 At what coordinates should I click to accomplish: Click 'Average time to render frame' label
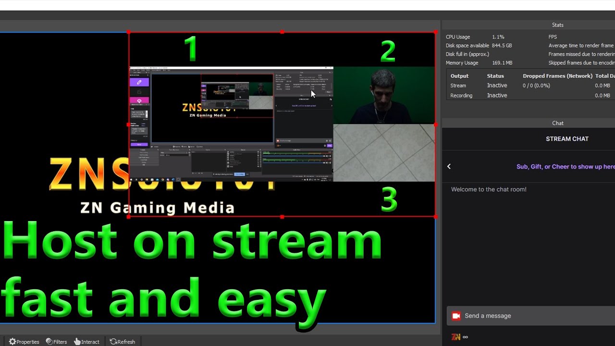(x=581, y=46)
